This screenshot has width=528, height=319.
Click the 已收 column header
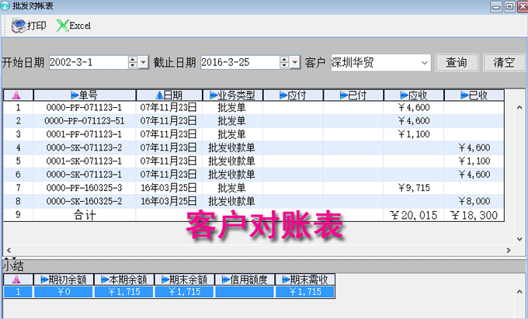tap(474, 95)
